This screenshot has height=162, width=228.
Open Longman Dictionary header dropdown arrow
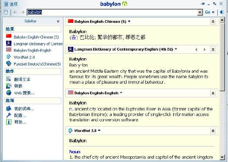coord(176,49)
